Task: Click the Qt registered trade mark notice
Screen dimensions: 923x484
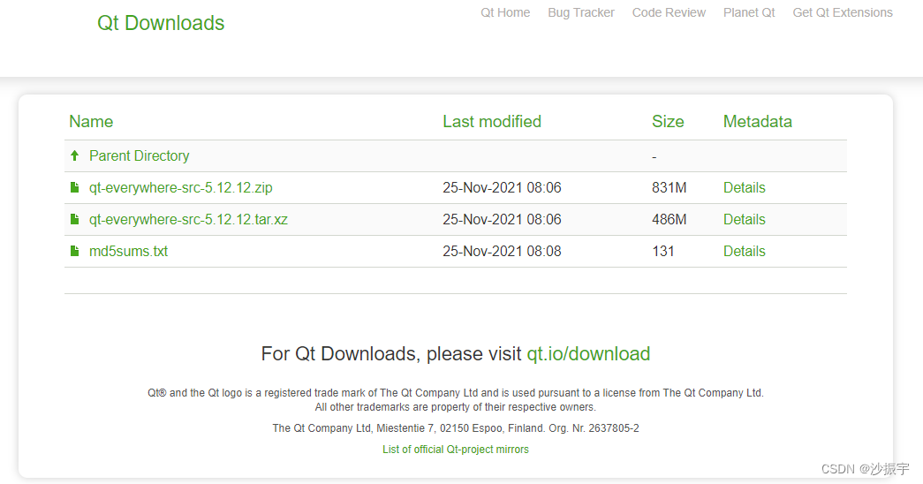Action: coord(456,393)
